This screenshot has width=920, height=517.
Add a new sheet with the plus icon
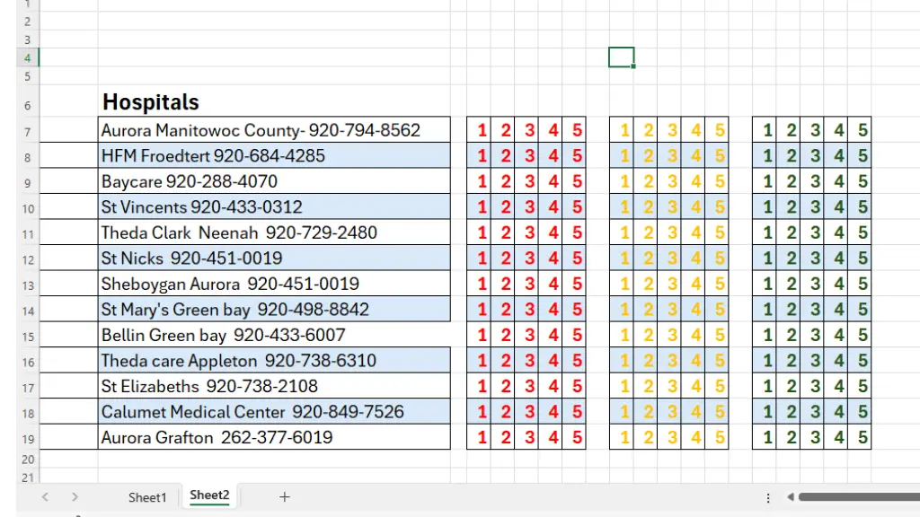tap(285, 497)
